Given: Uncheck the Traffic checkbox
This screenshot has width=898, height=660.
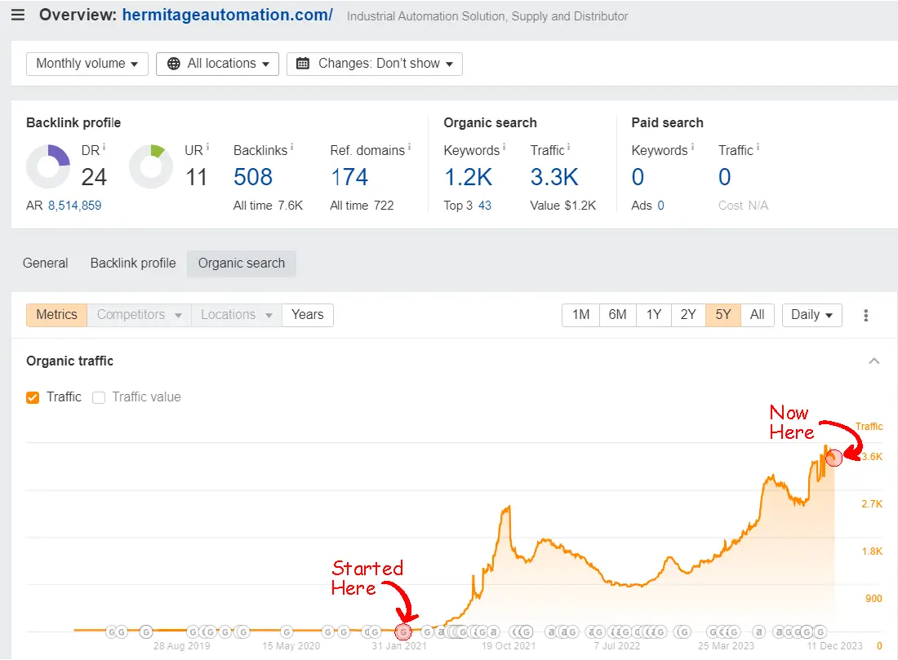Looking at the screenshot, I should point(33,397).
